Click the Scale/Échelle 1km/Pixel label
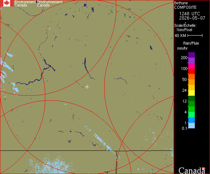Viewport: 210px width, 174px height. pos(185,28)
